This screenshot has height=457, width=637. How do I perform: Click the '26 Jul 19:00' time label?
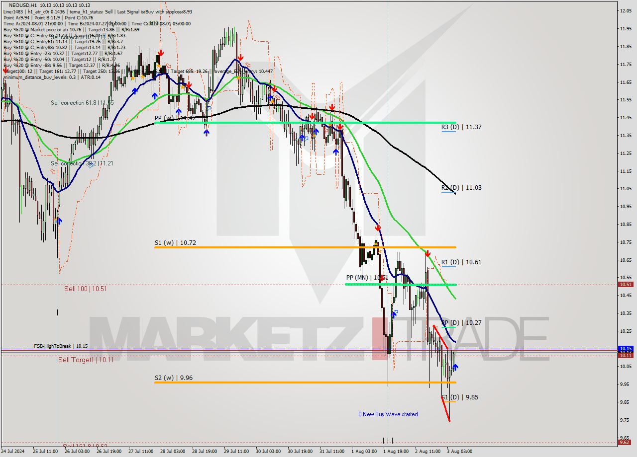pyautogui.click(x=109, y=452)
